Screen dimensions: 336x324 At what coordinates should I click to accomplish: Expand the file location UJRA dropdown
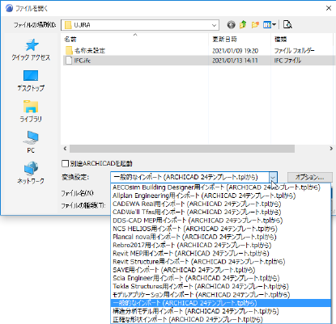(214, 25)
